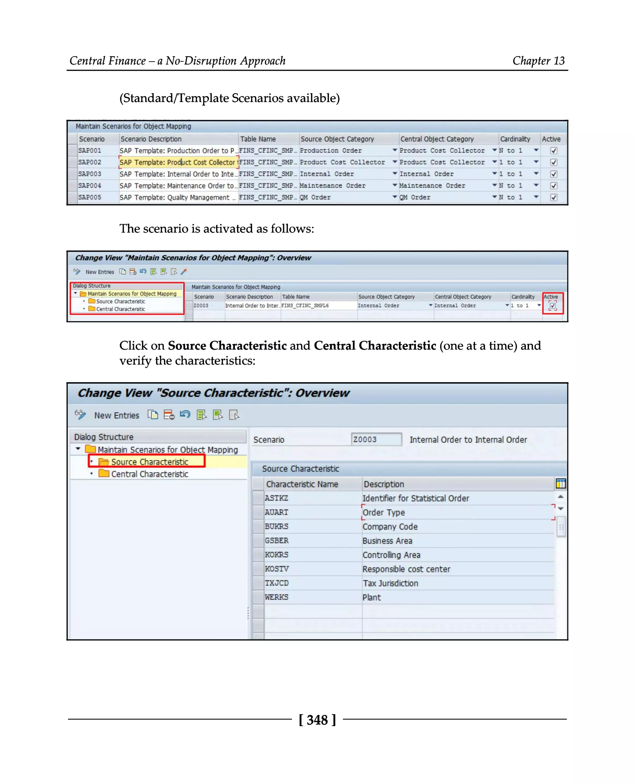Toggle Active checkbox for scenario SAP004

click(554, 185)
